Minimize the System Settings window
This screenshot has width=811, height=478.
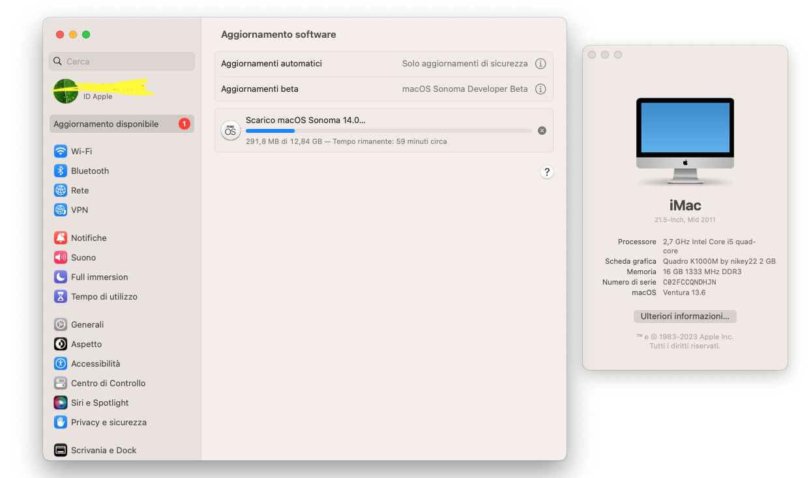click(73, 35)
